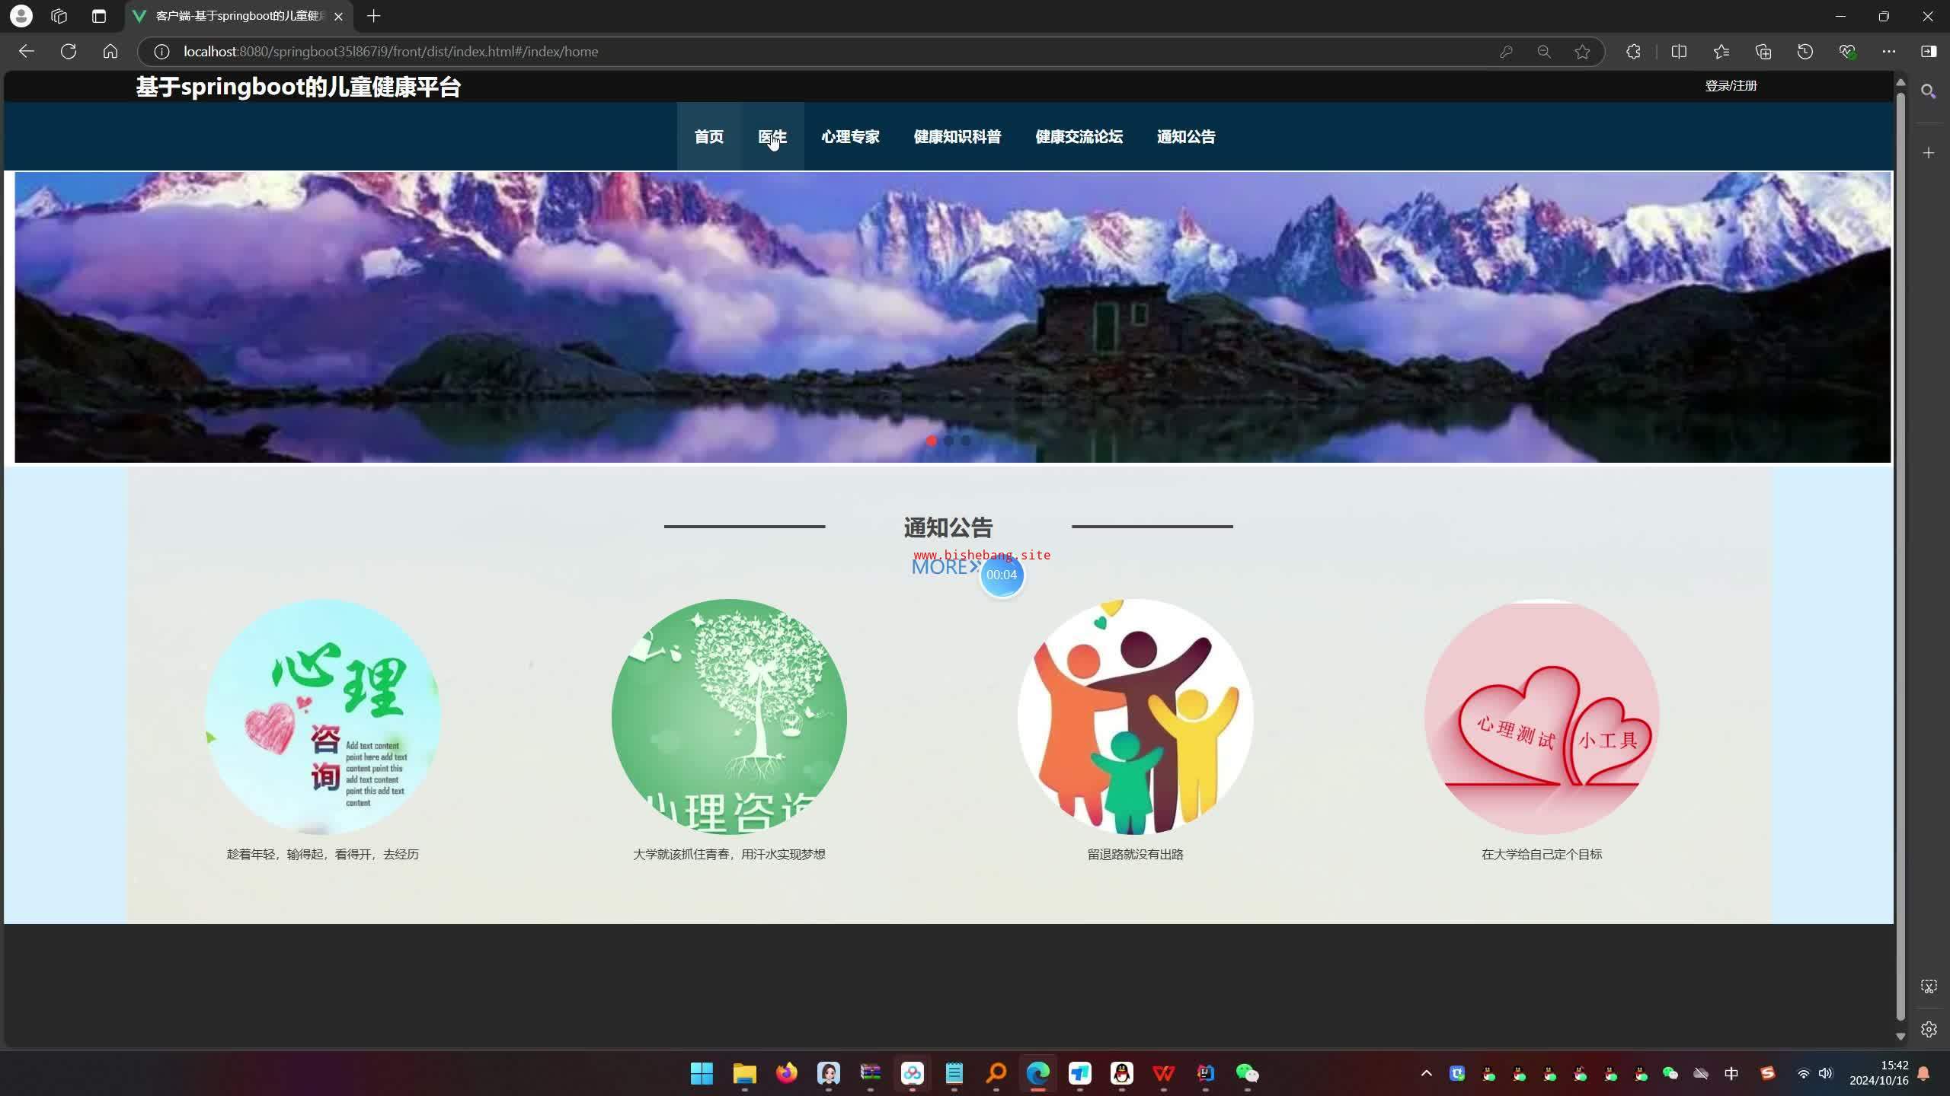Open tab actions menu button
1950x1096 pixels.
pos(98,16)
